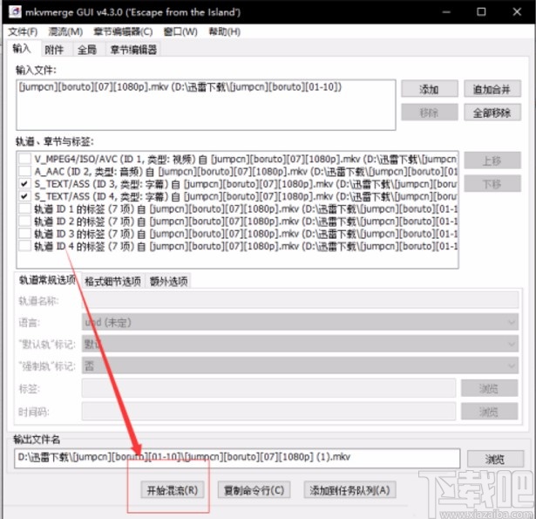Click the 下移 button
The width and height of the screenshot is (536, 519).
[492, 184]
